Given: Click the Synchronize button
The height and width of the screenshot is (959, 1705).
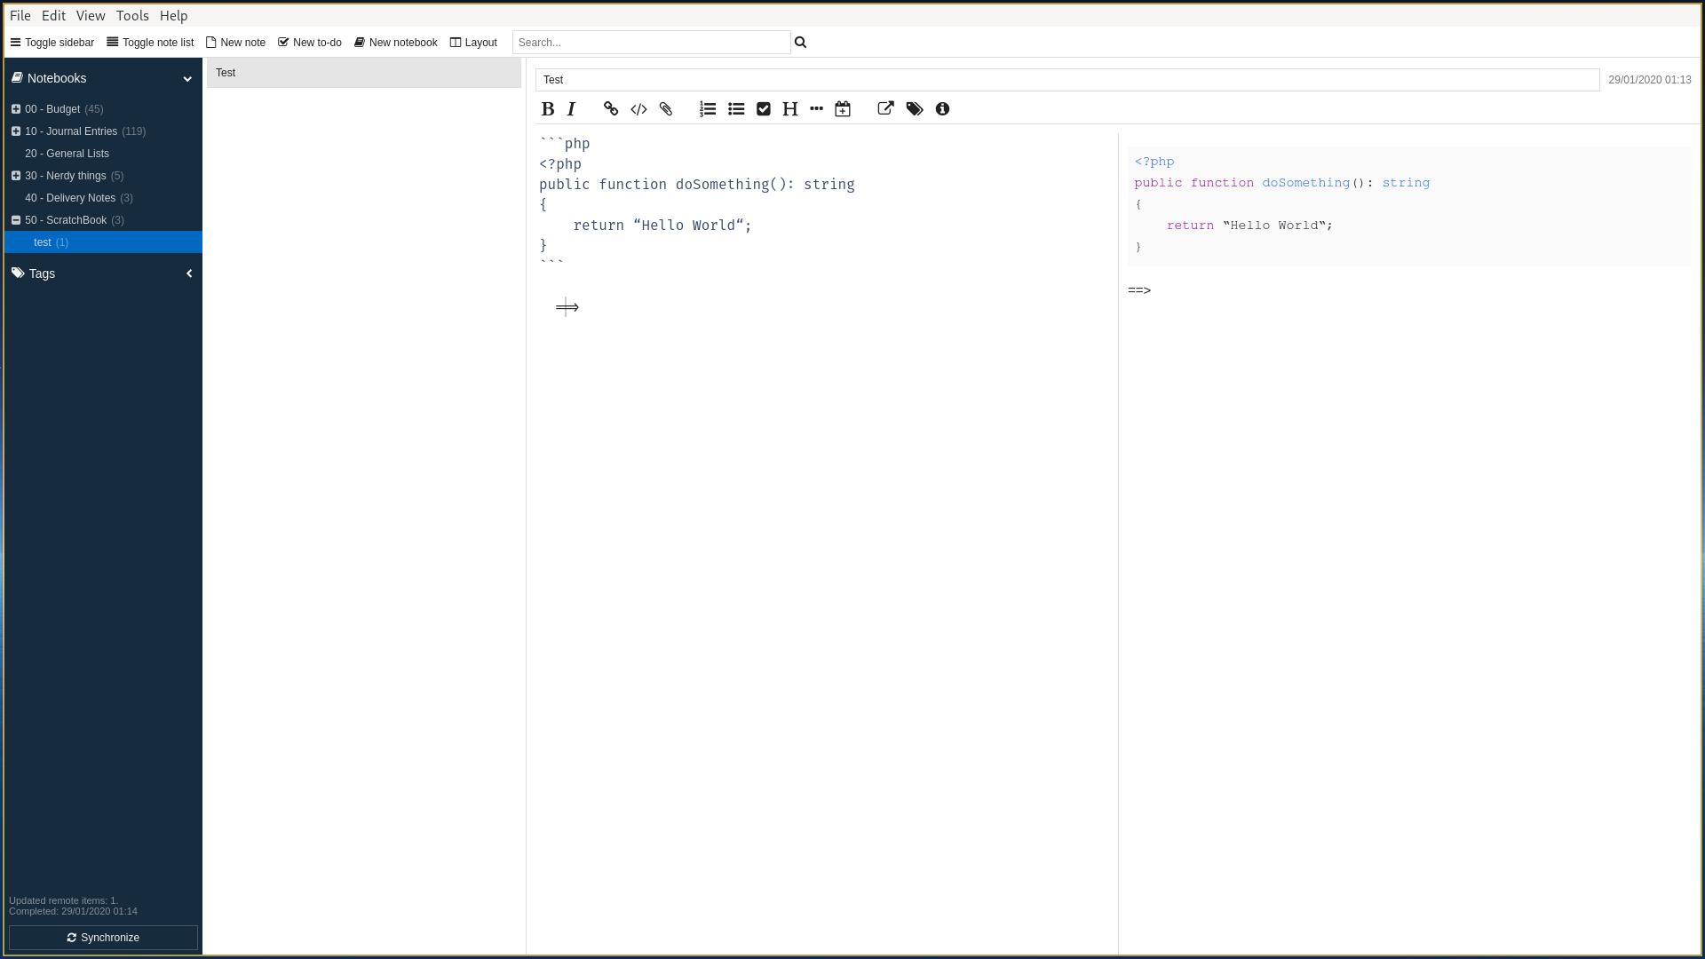Looking at the screenshot, I should [x=103, y=938].
